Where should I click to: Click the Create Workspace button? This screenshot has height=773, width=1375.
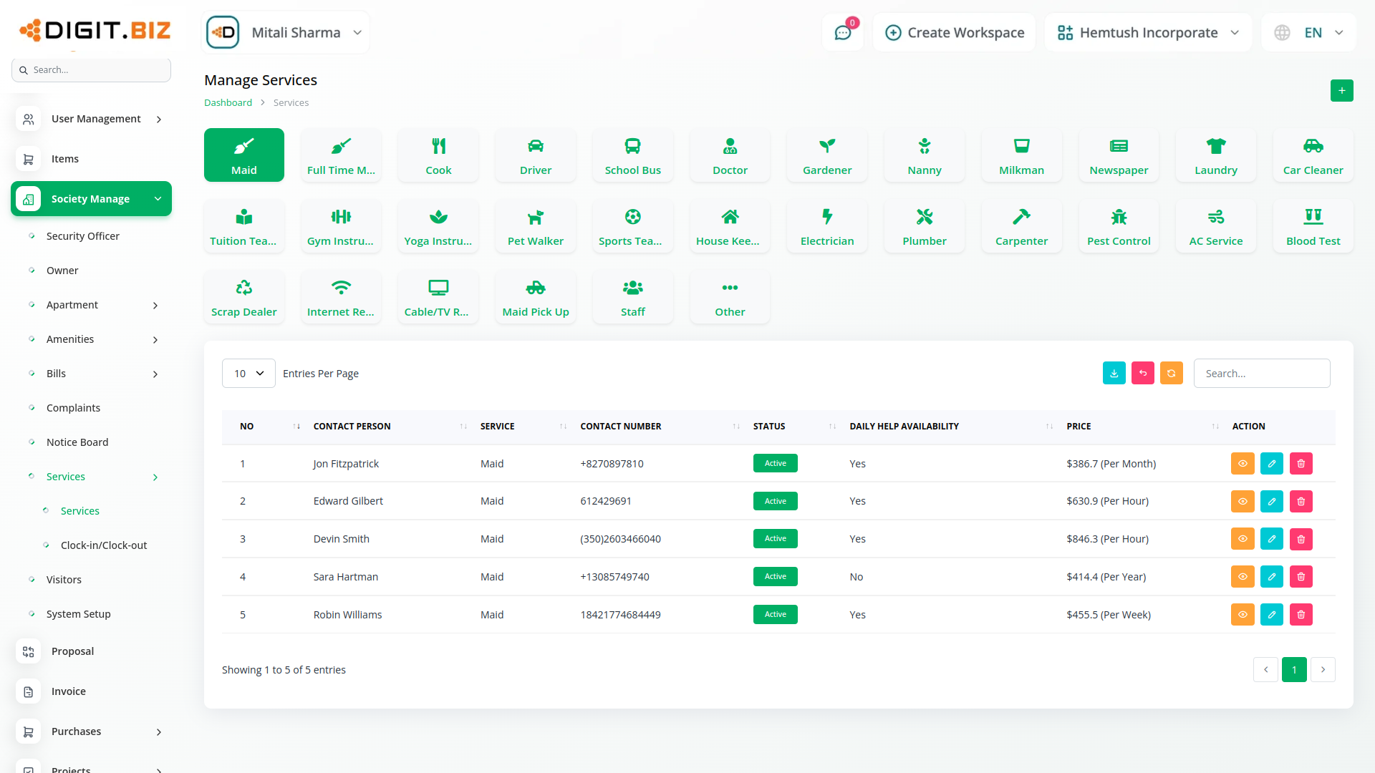[x=955, y=33]
